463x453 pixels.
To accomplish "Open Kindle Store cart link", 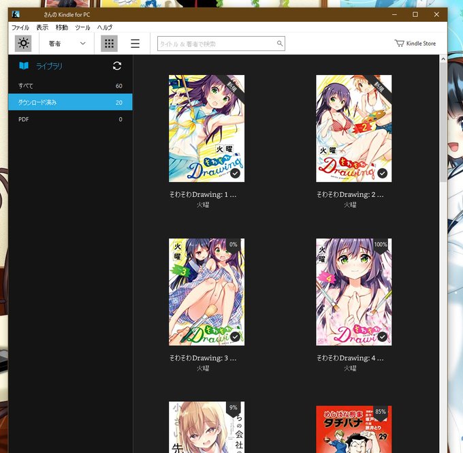I will pyautogui.click(x=415, y=44).
